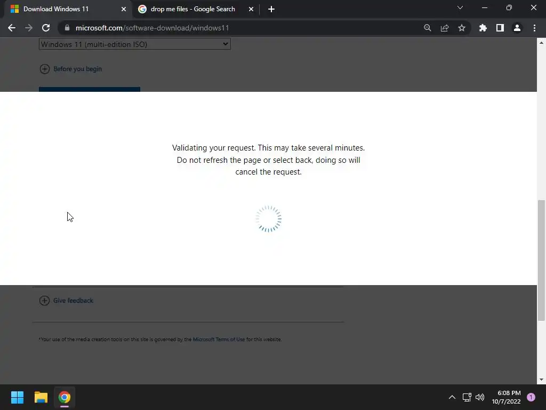Click the partially visible blue Download button
Image resolution: width=546 pixels, height=410 pixels.
point(90,89)
